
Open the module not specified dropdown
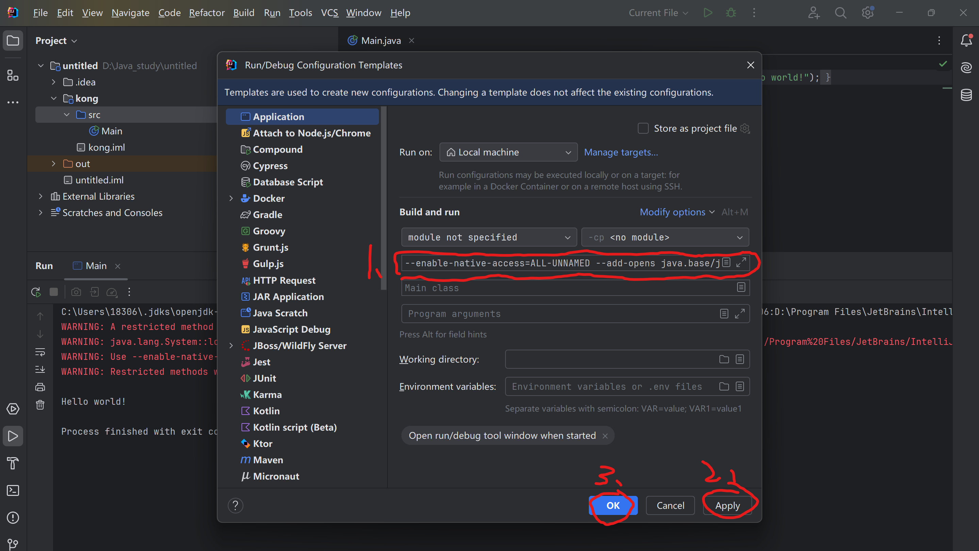[489, 237]
